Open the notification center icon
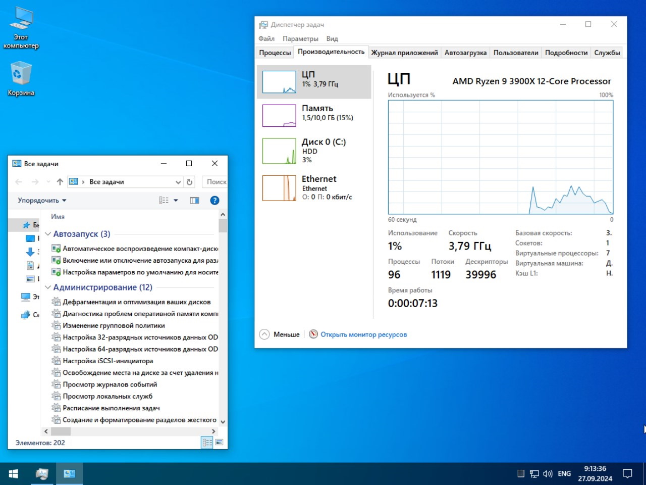This screenshot has height=485, width=646. (x=627, y=473)
